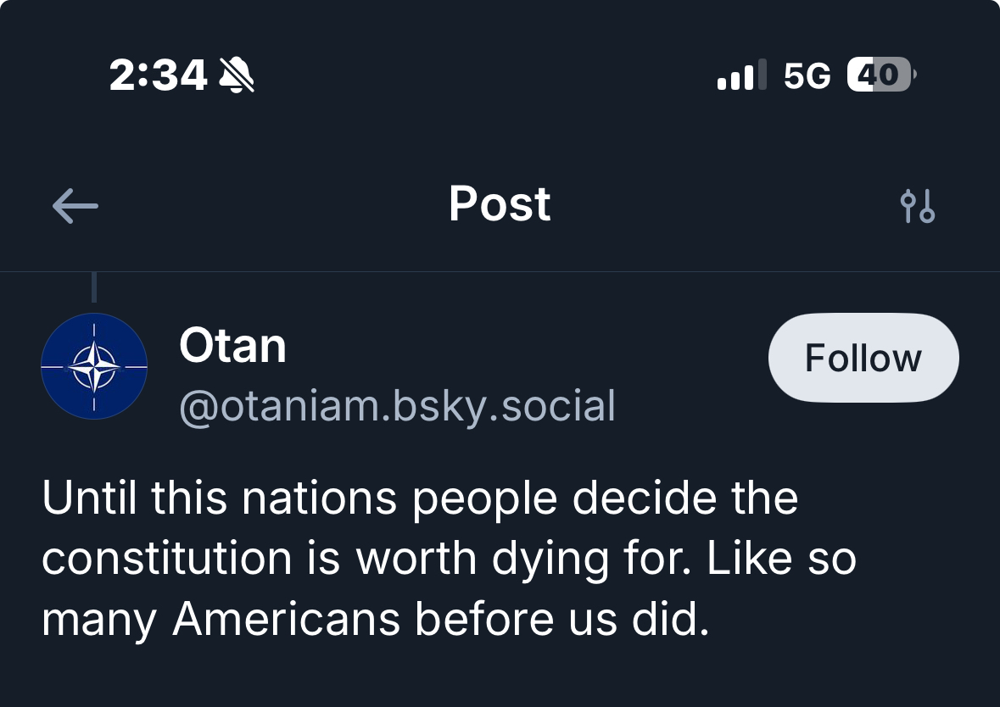This screenshot has width=1000, height=707.
Task: Open the Otan display name profile
Action: click(232, 346)
